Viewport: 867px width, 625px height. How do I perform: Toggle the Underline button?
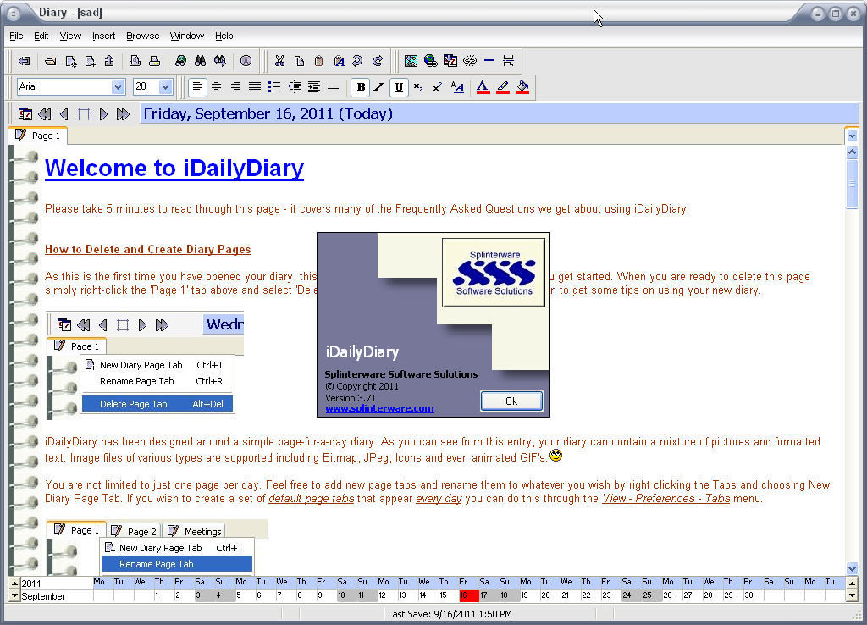(398, 86)
